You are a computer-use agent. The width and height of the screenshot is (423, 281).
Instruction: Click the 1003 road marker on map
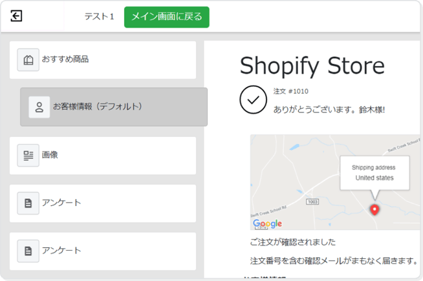point(312,202)
